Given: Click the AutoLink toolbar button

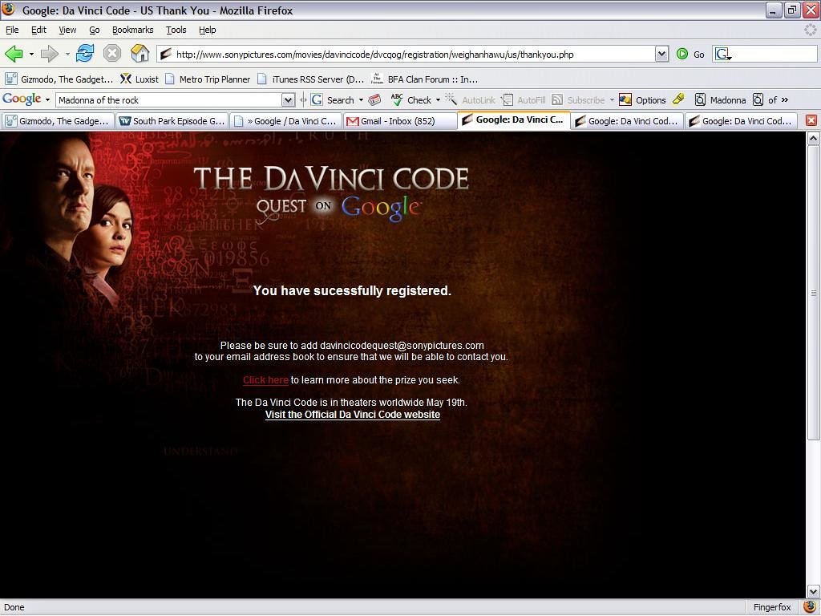Looking at the screenshot, I should tap(470, 100).
